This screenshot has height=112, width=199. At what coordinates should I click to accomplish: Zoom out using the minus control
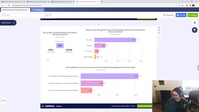3,105
